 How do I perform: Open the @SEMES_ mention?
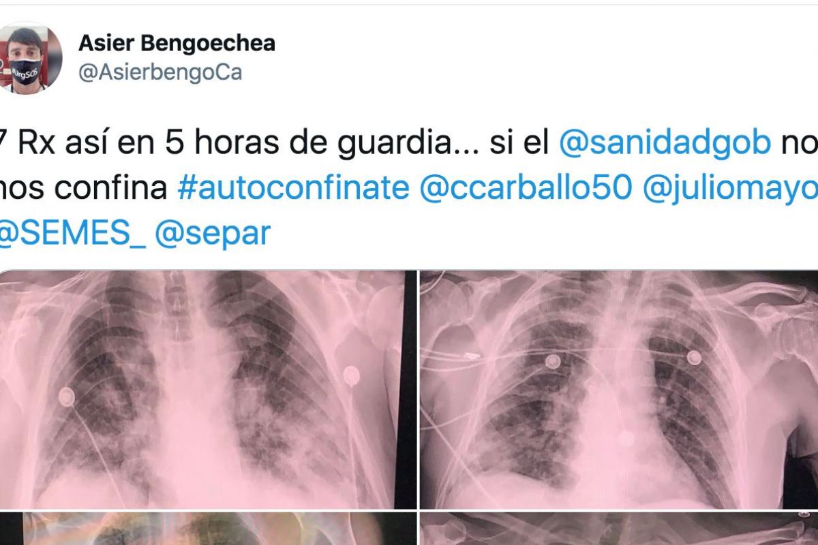click(72, 234)
